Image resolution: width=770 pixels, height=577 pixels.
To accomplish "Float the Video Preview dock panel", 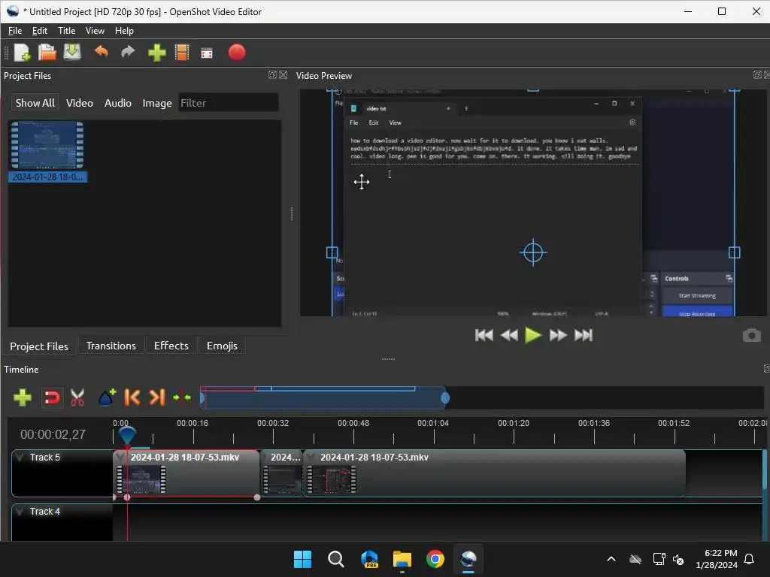I will pyautogui.click(x=758, y=75).
